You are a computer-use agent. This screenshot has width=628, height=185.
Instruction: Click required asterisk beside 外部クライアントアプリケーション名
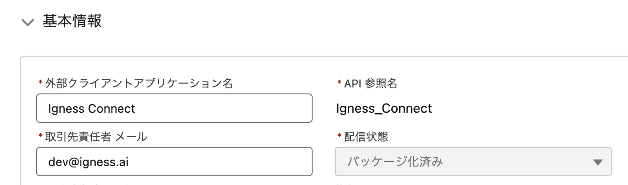coord(41,84)
